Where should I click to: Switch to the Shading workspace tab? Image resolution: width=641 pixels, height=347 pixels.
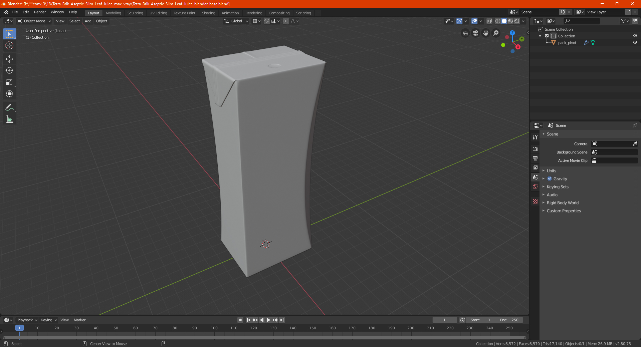208,13
